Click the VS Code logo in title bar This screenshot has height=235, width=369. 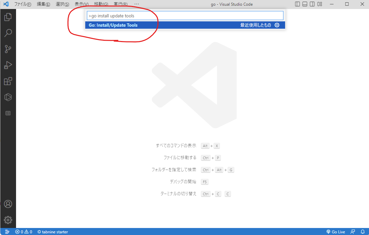6,4
